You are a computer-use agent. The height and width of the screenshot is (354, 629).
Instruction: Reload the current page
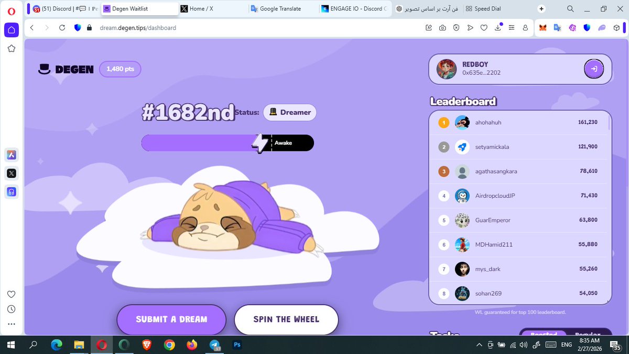[x=62, y=28]
